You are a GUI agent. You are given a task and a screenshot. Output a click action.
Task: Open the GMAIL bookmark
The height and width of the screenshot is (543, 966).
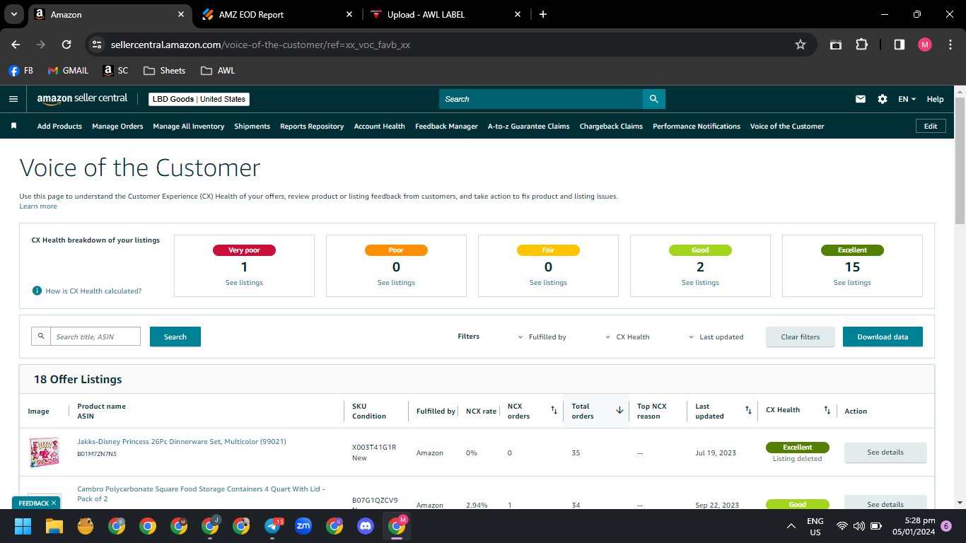68,71
